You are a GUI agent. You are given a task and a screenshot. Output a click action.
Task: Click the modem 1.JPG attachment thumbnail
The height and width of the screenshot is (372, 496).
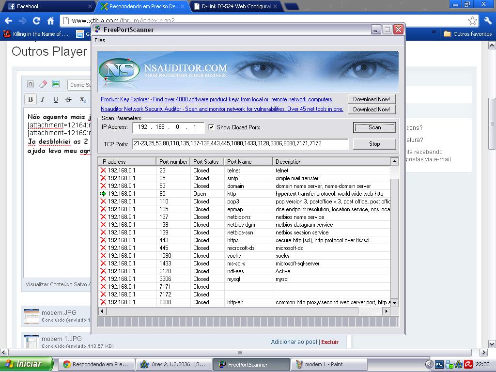pyautogui.click(x=31, y=341)
